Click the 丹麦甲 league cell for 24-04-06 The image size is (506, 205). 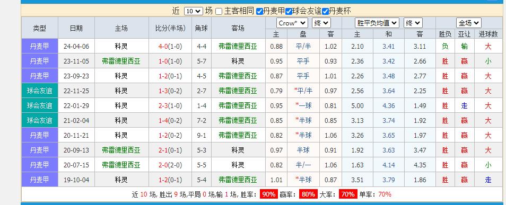40,46
